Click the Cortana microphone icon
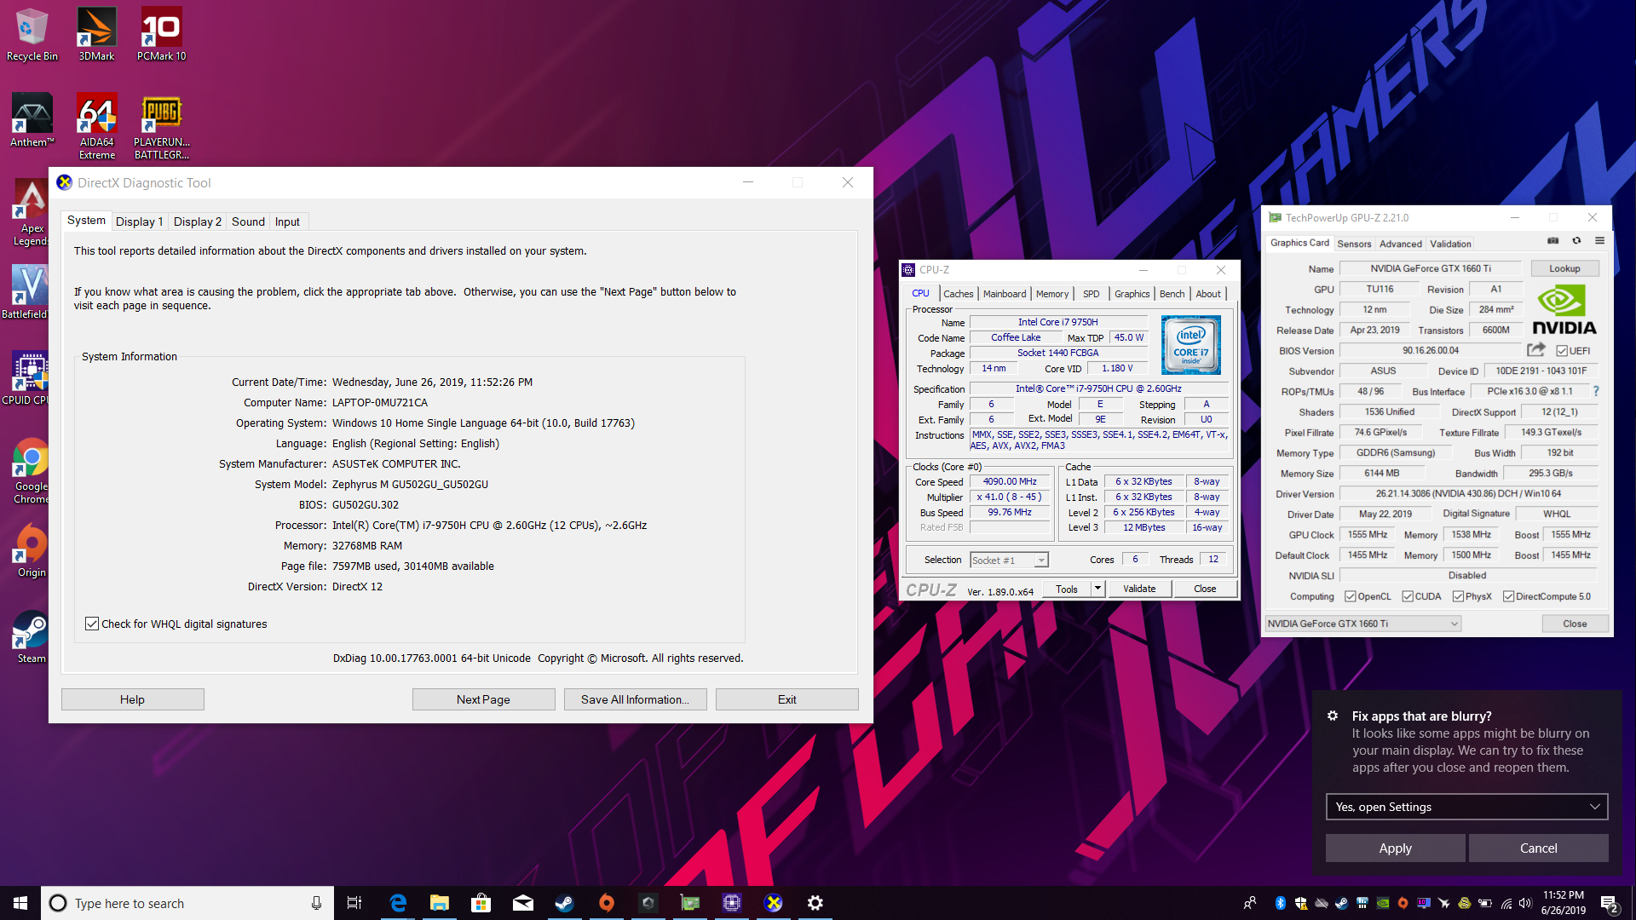 point(316,903)
